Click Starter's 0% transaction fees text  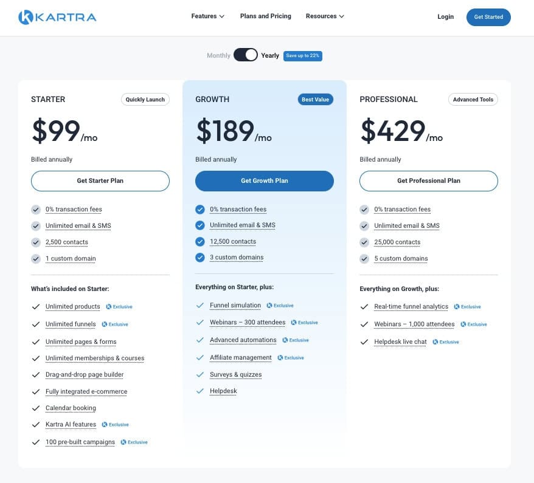(x=74, y=209)
